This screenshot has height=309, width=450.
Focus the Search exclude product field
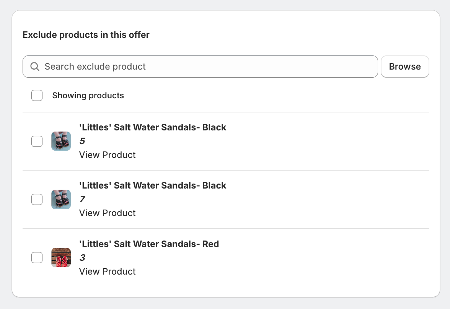coord(207,67)
